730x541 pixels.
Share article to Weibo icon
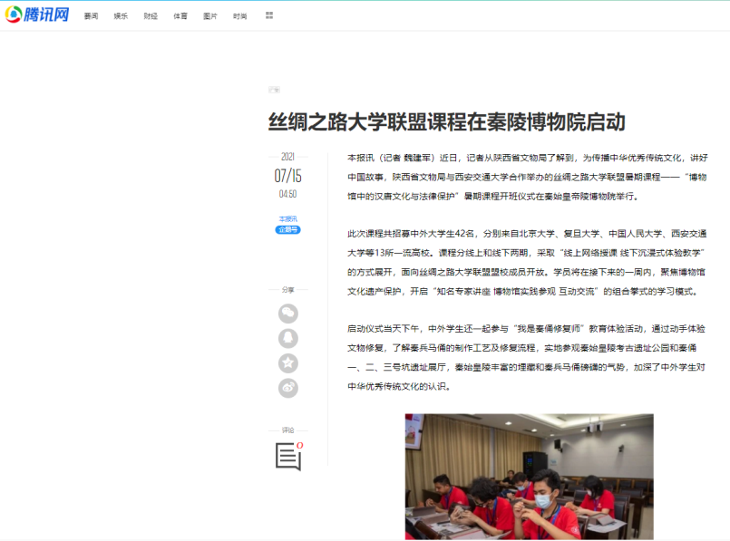[x=288, y=388]
